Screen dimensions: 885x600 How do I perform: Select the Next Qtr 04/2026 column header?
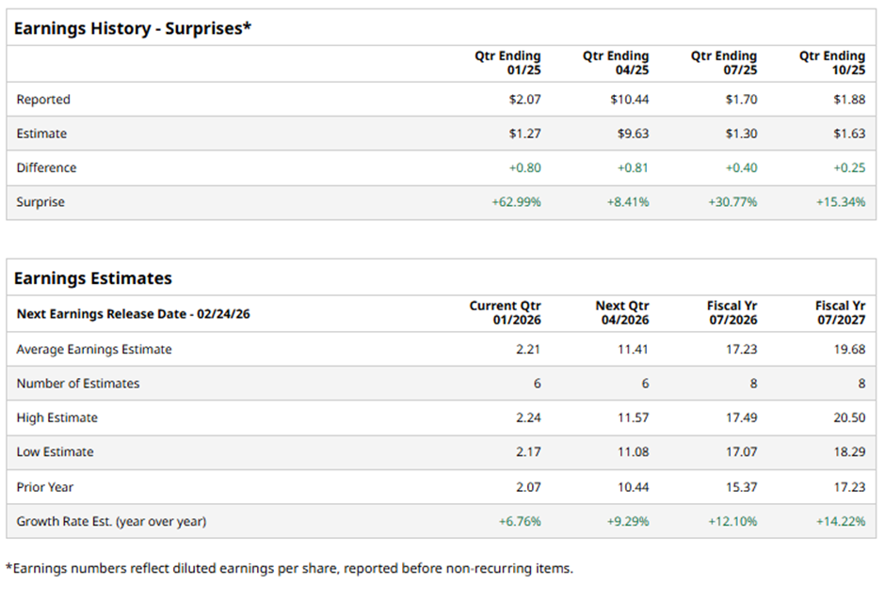[x=622, y=313]
